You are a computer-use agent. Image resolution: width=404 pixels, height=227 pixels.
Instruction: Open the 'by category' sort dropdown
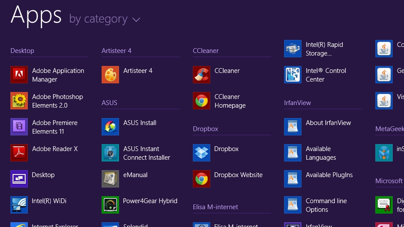105,19
